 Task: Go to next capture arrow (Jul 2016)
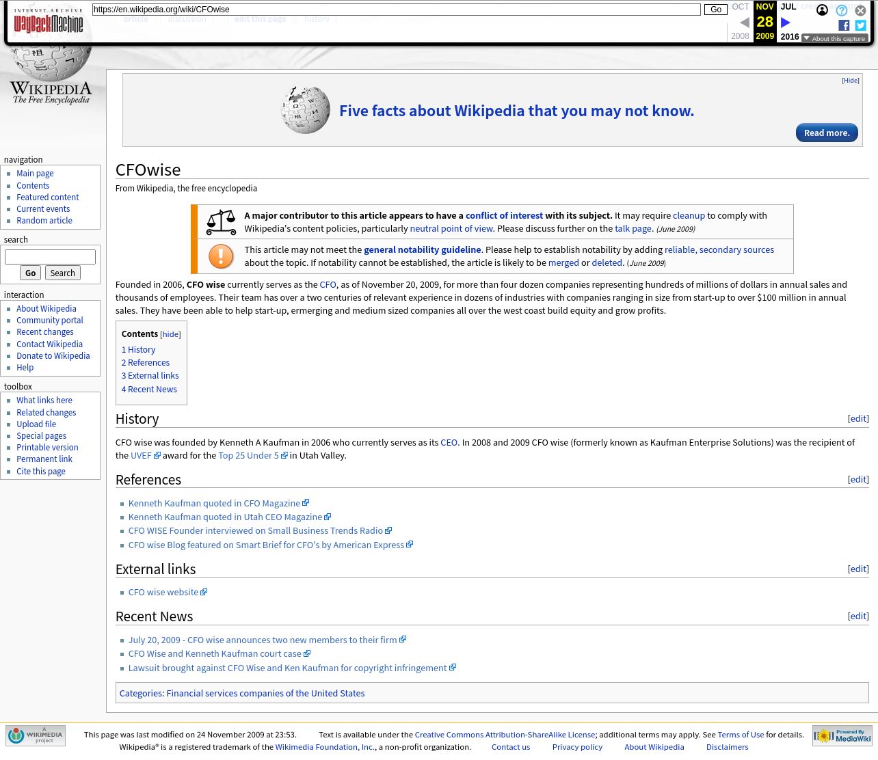pyautogui.click(x=786, y=23)
